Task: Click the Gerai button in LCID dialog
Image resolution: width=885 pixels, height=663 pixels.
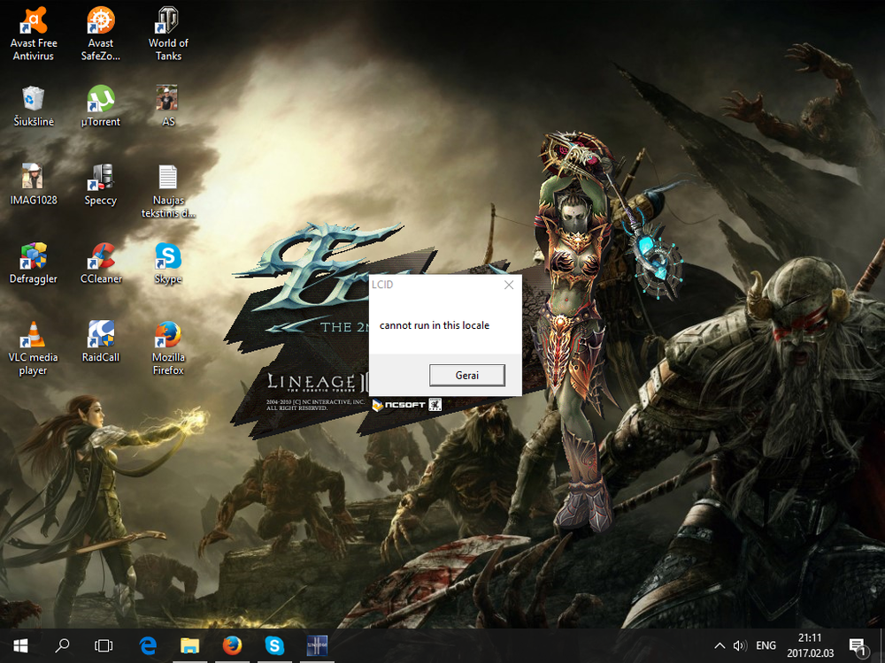Action: (466, 376)
